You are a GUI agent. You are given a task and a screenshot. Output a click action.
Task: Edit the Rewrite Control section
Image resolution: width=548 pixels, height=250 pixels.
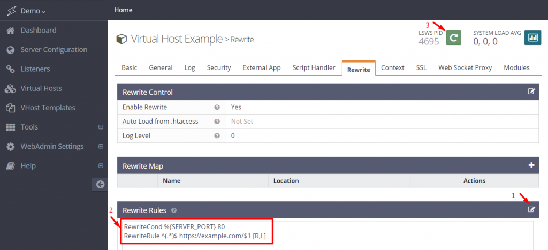[x=531, y=92]
